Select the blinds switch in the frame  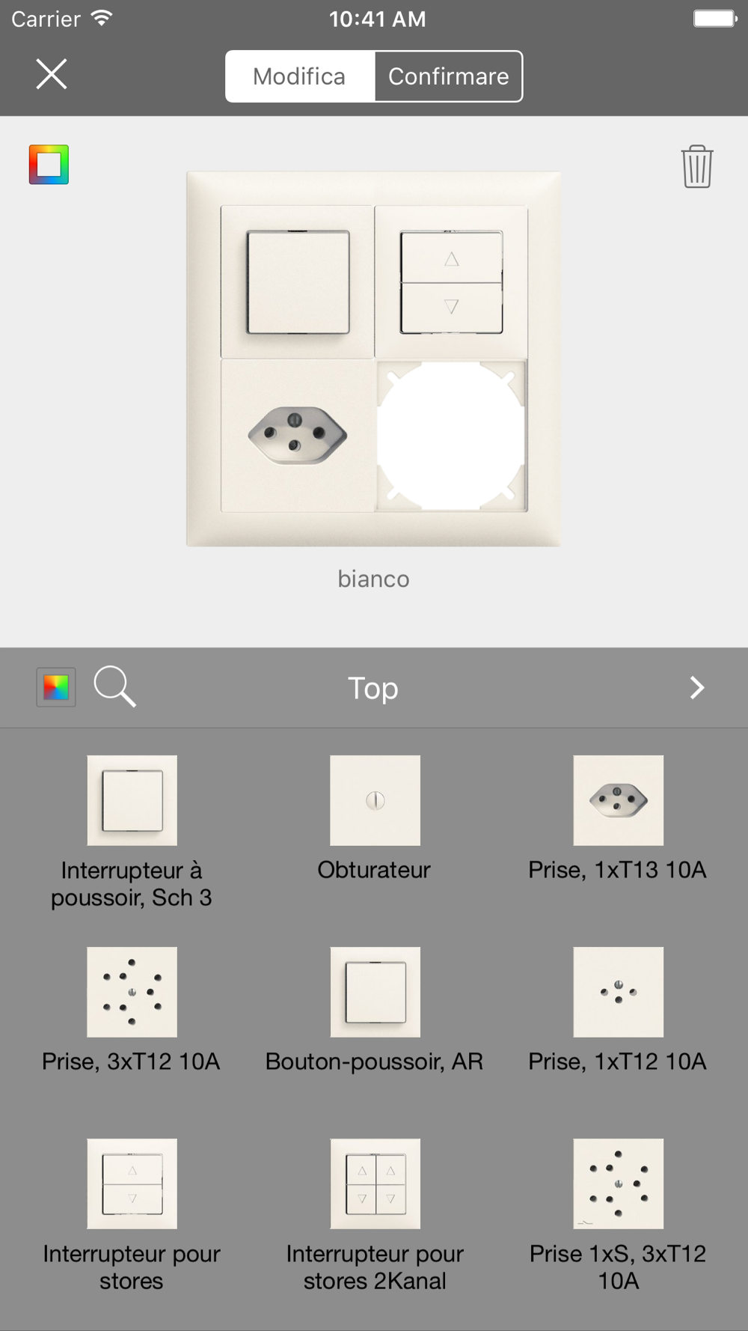tap(451, 282)
